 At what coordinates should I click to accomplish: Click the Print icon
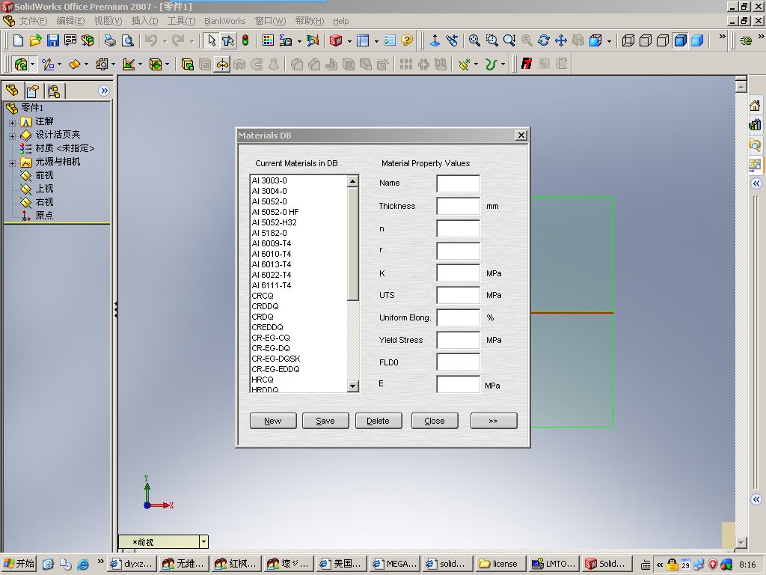pyautogui.click(x=110, y=40)
